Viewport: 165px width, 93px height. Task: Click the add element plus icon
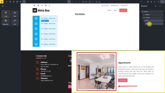coord(24,2)
